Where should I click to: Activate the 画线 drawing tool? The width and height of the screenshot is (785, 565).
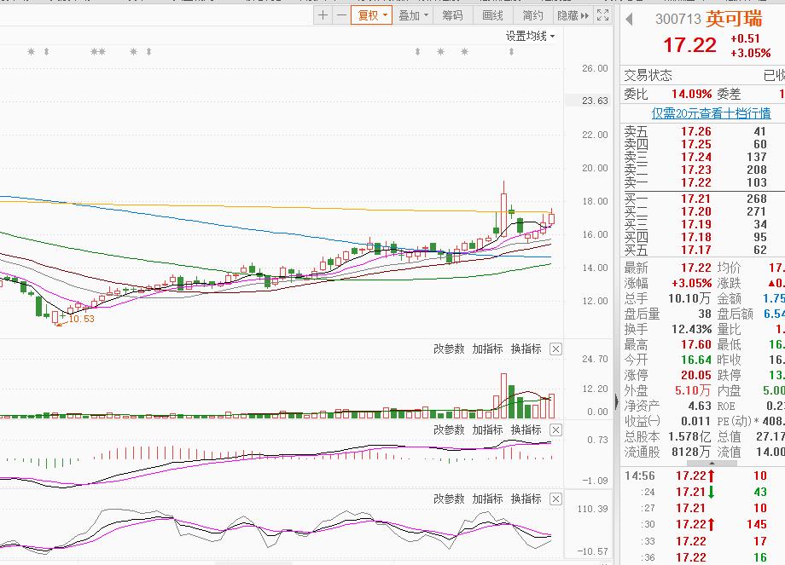coord(491,15)
